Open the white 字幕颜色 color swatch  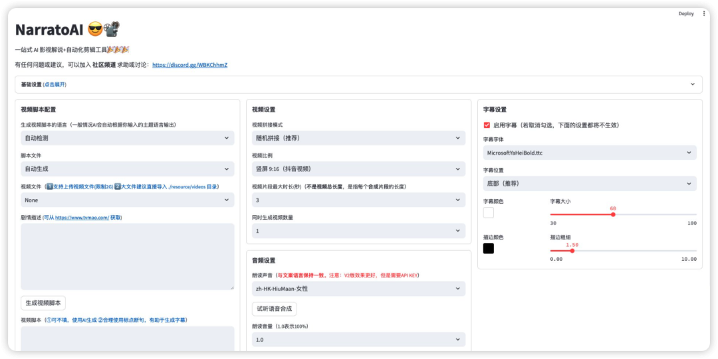click(489, 212)
